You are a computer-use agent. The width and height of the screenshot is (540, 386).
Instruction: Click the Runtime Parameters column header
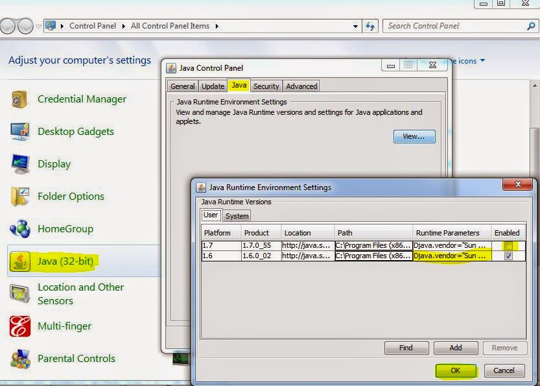click(x=452, y=233)
